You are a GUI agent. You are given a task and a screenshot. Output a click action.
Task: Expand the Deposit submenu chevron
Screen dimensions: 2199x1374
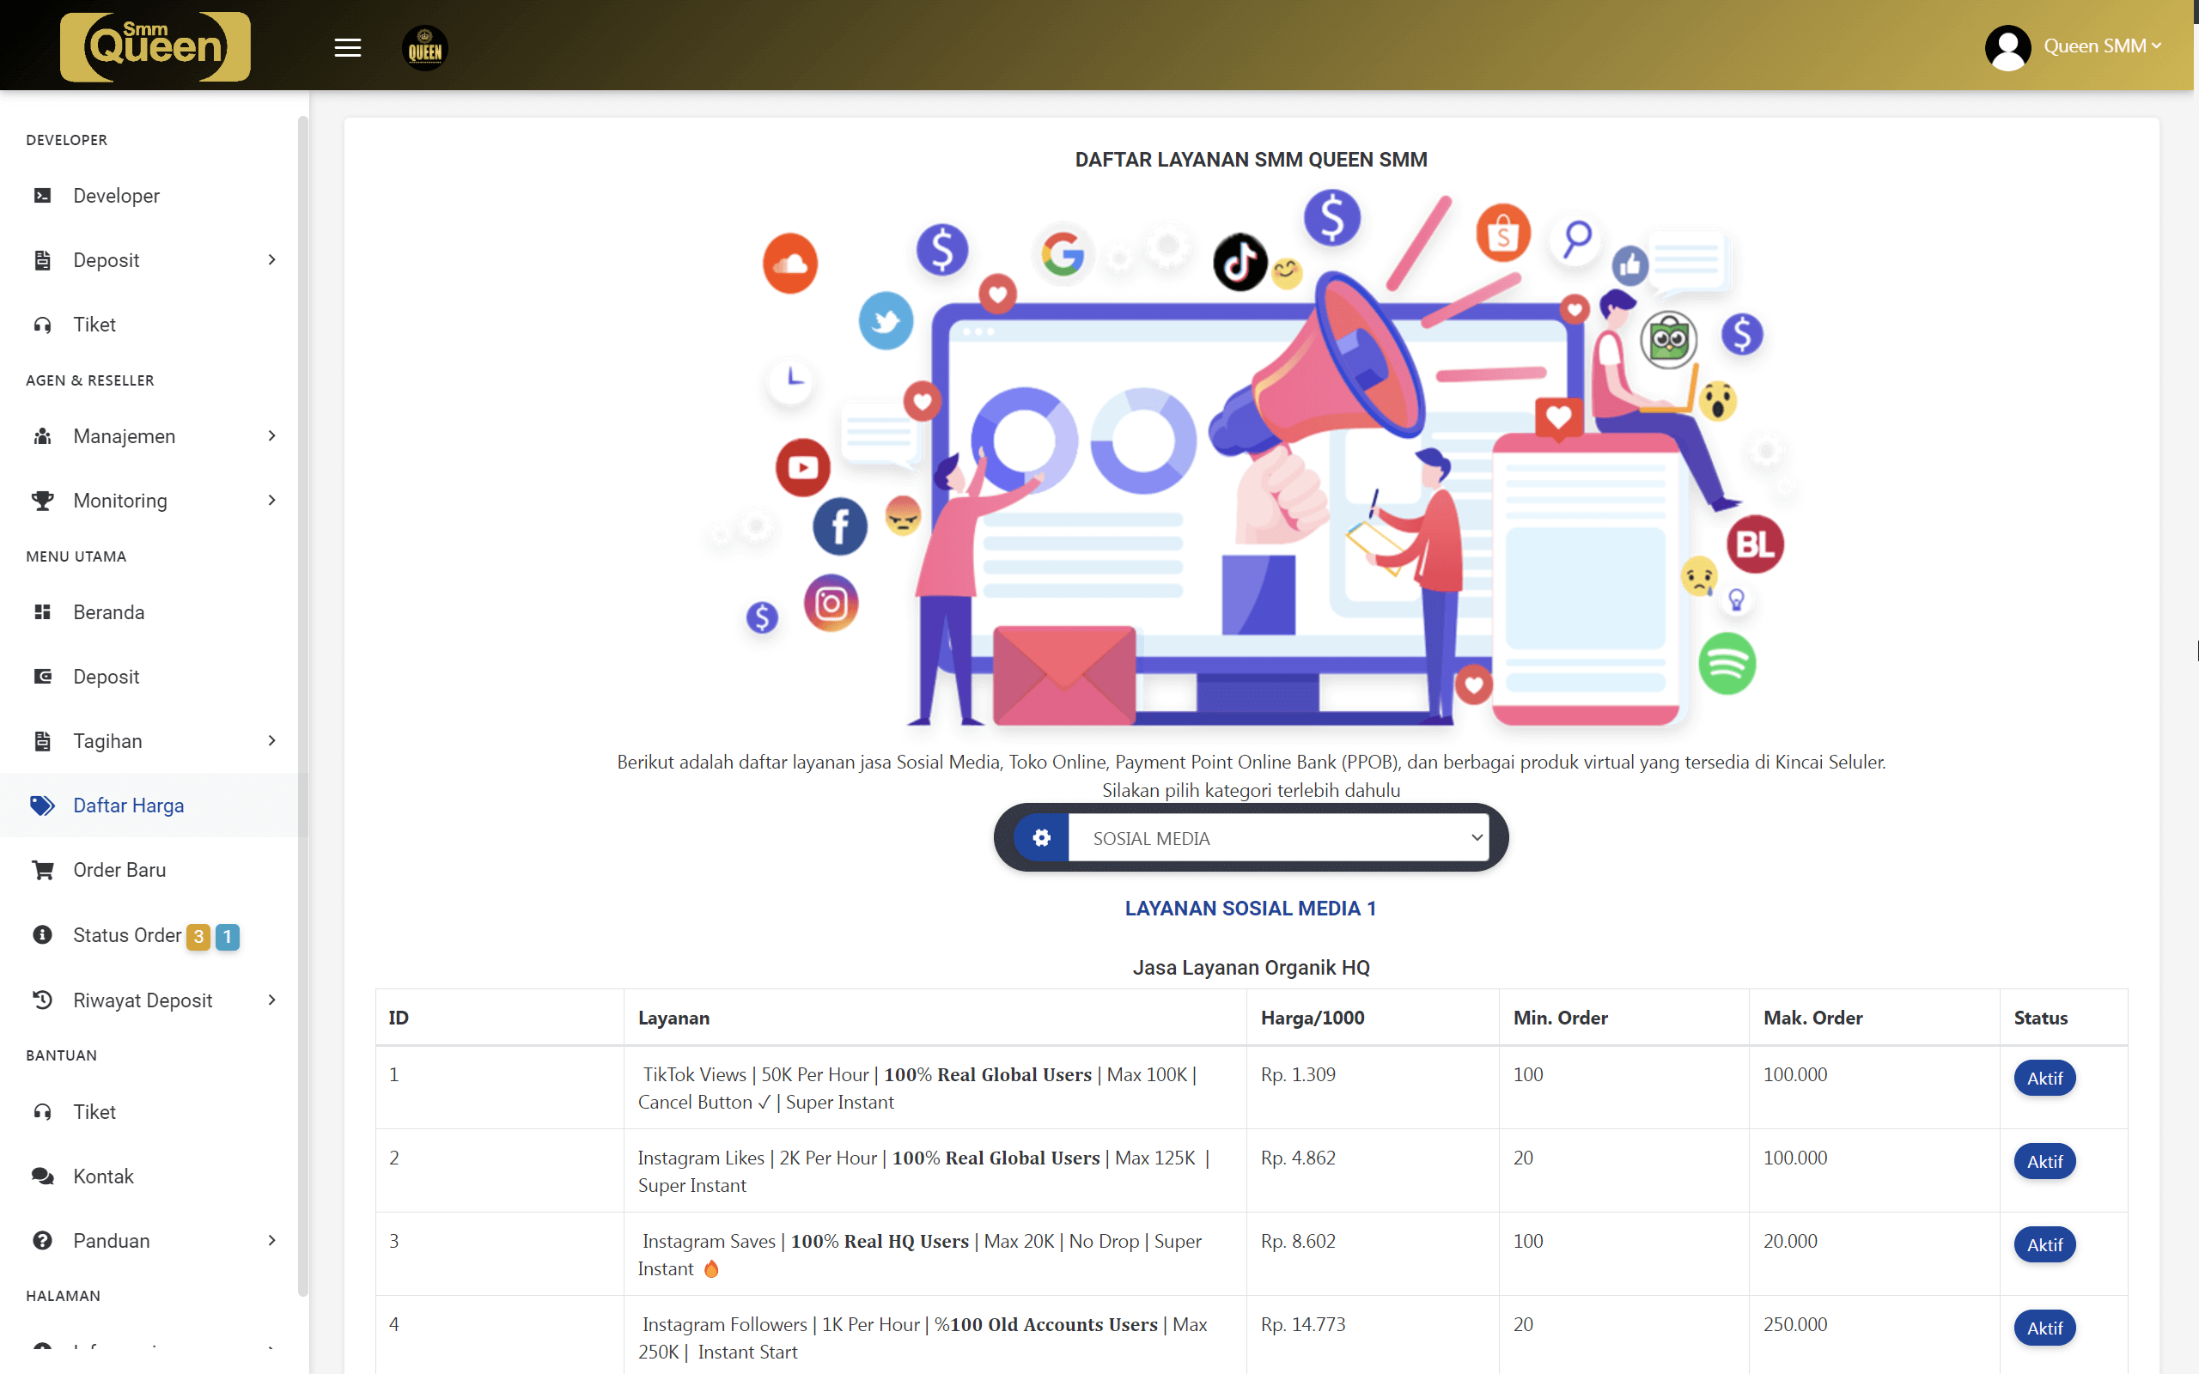271,260
